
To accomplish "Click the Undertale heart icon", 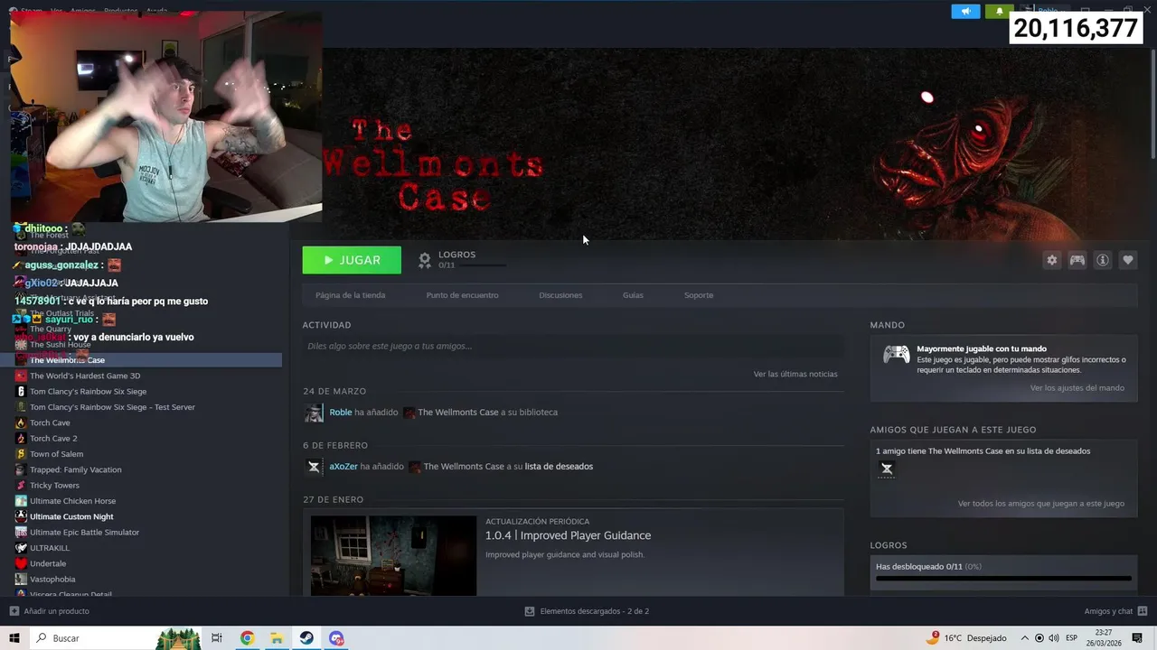I will click(21, 563).
